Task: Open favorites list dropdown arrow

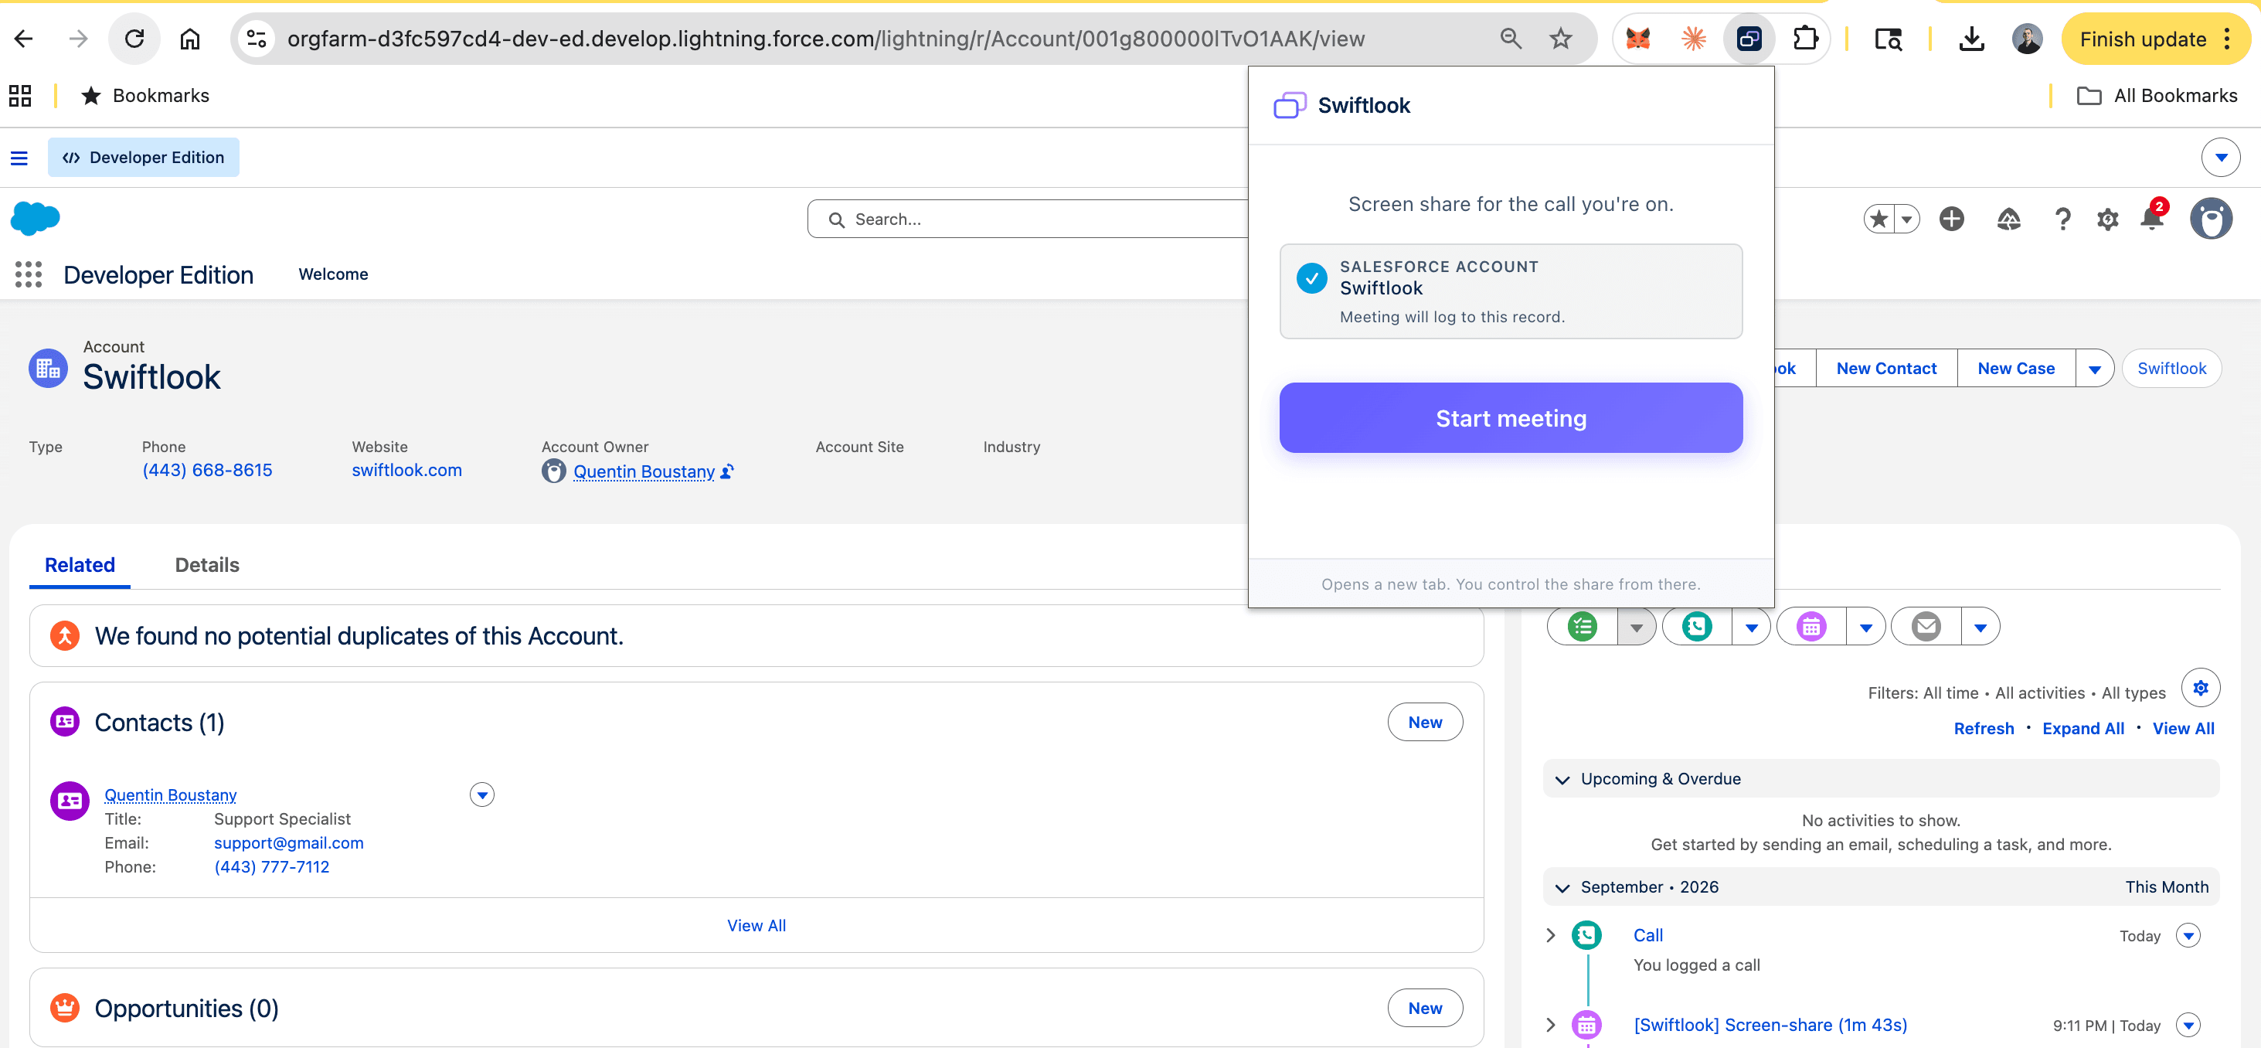Action: 1906,219
